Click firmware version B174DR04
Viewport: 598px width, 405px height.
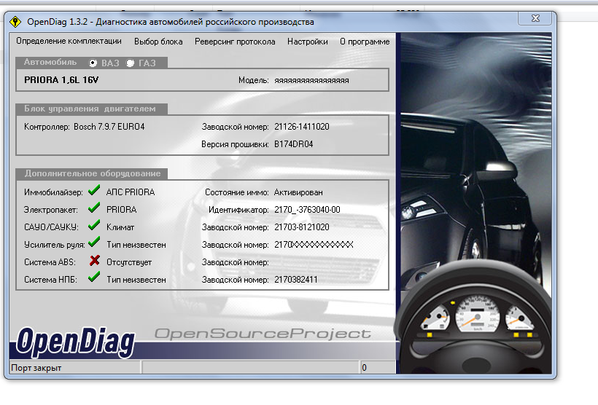pyautogui.click(x=294, y=144)
